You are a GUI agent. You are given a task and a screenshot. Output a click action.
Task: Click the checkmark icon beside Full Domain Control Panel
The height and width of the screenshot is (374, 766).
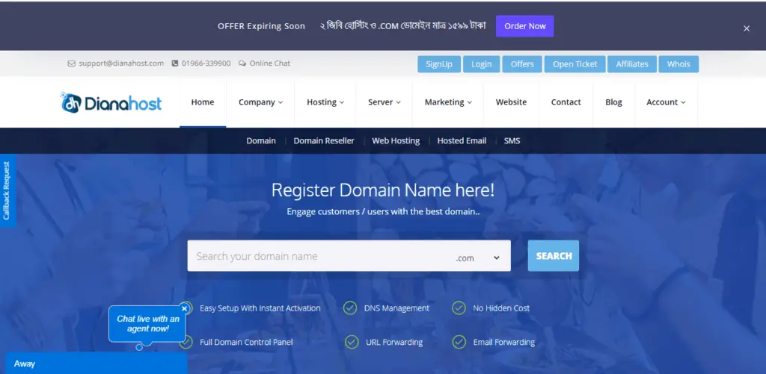(x=186, y=343)
